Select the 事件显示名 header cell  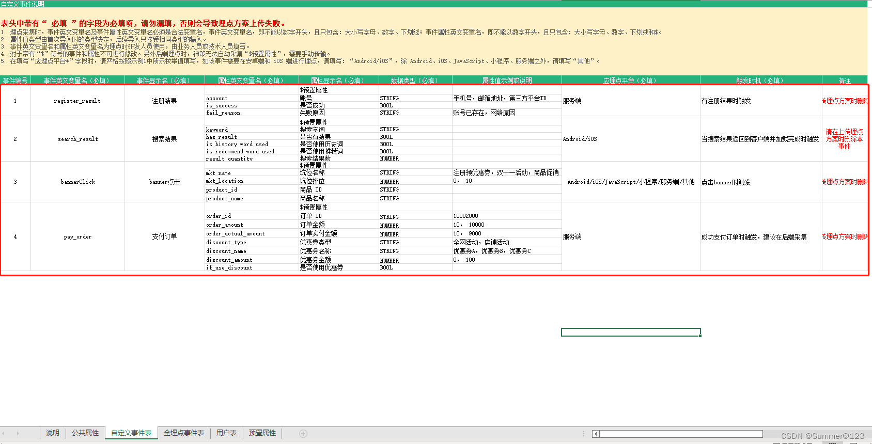165,80
